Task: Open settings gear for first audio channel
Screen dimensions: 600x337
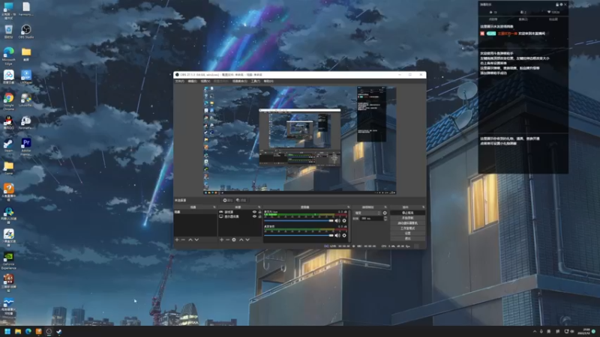Action: tap(344, 220)
